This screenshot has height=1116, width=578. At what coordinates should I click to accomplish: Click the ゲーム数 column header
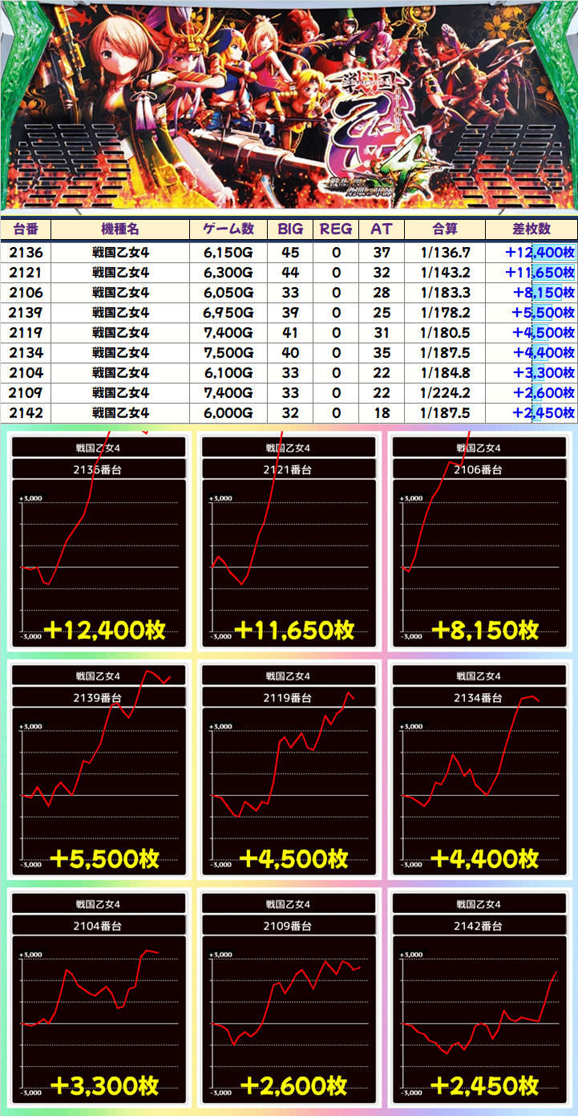(228, 229)
